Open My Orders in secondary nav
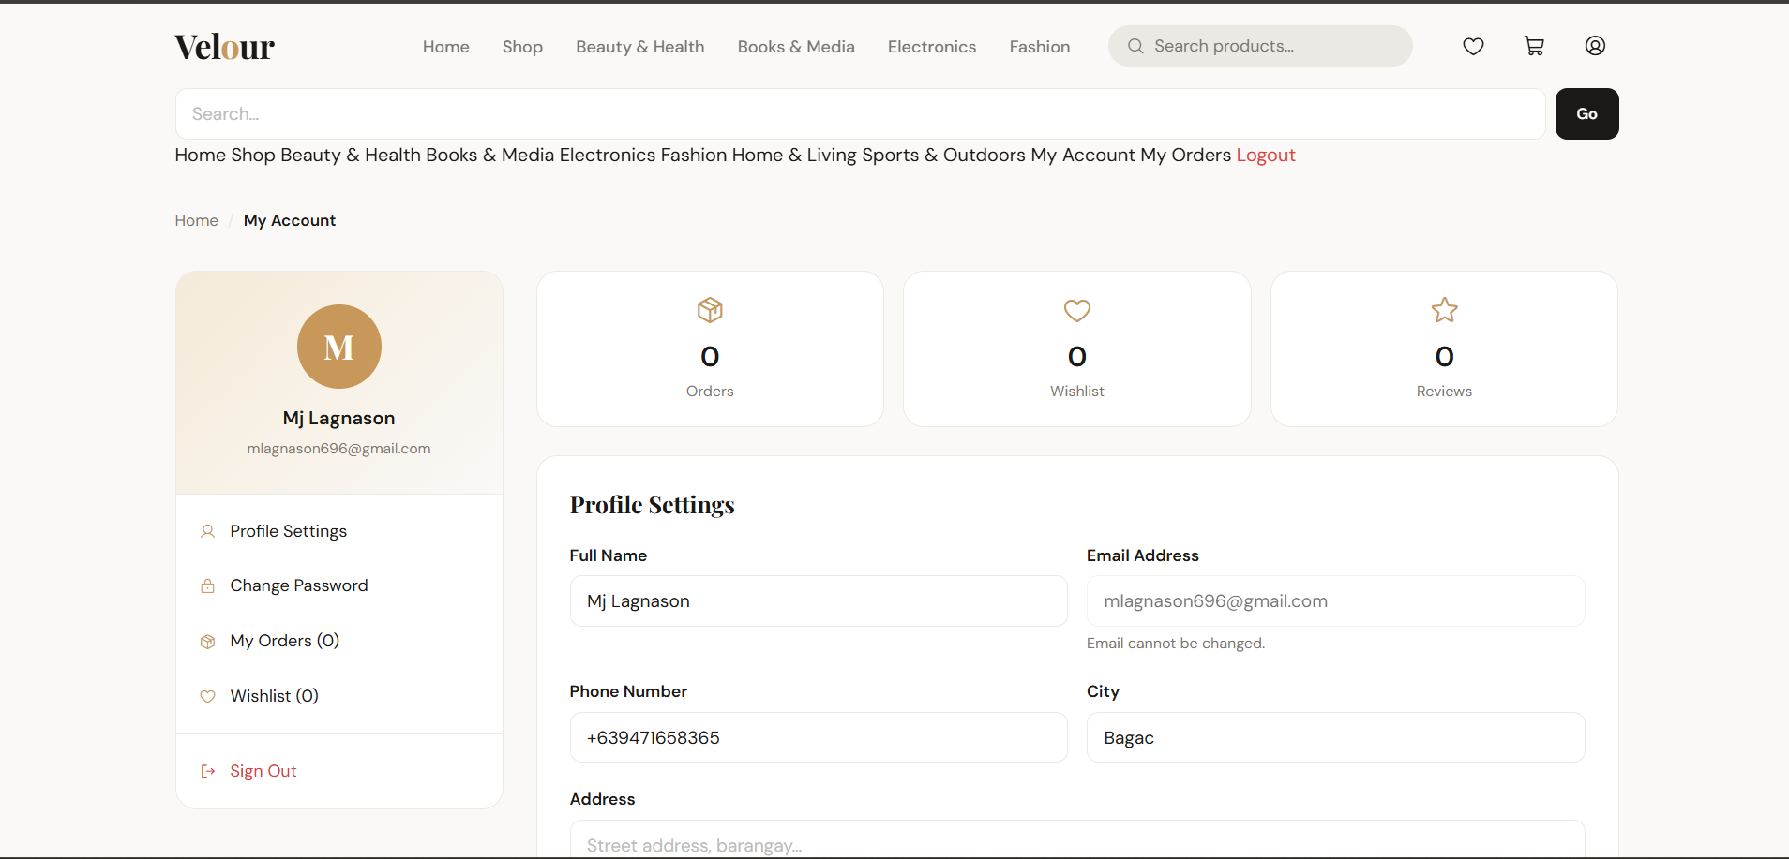1789x859 pixels. (1185, 156)
